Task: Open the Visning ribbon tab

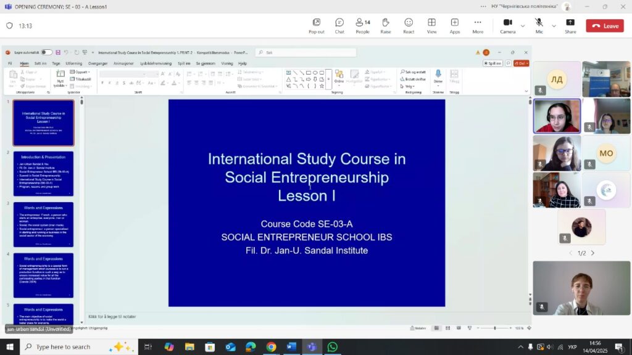Action: point(227,63)
